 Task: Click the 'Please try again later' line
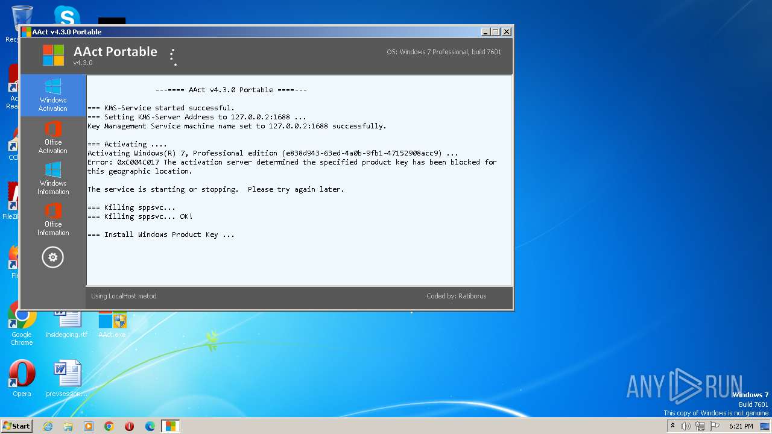[x=216, y=189]
